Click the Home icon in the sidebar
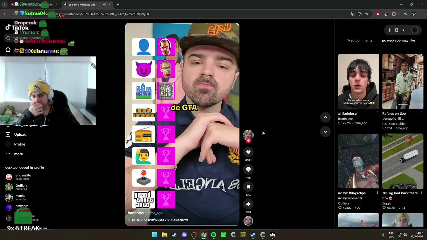Viewport: 427px width, 240px height. point(8,50)
